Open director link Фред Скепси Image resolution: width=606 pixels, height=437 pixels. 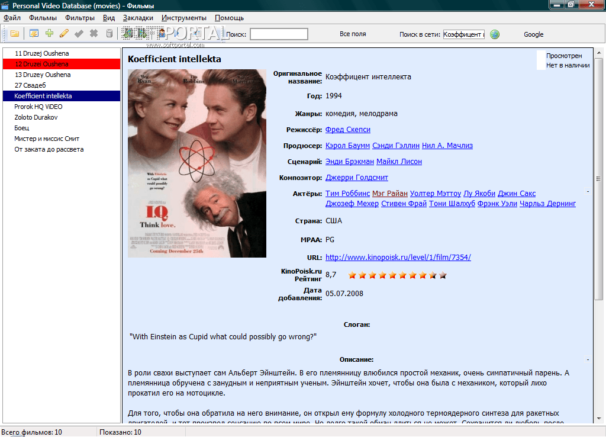point(348,130)
